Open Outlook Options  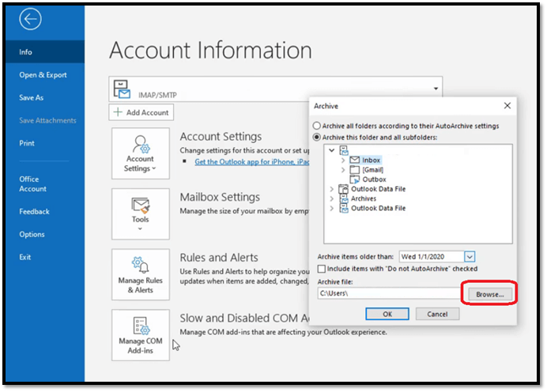click(32, 235)
